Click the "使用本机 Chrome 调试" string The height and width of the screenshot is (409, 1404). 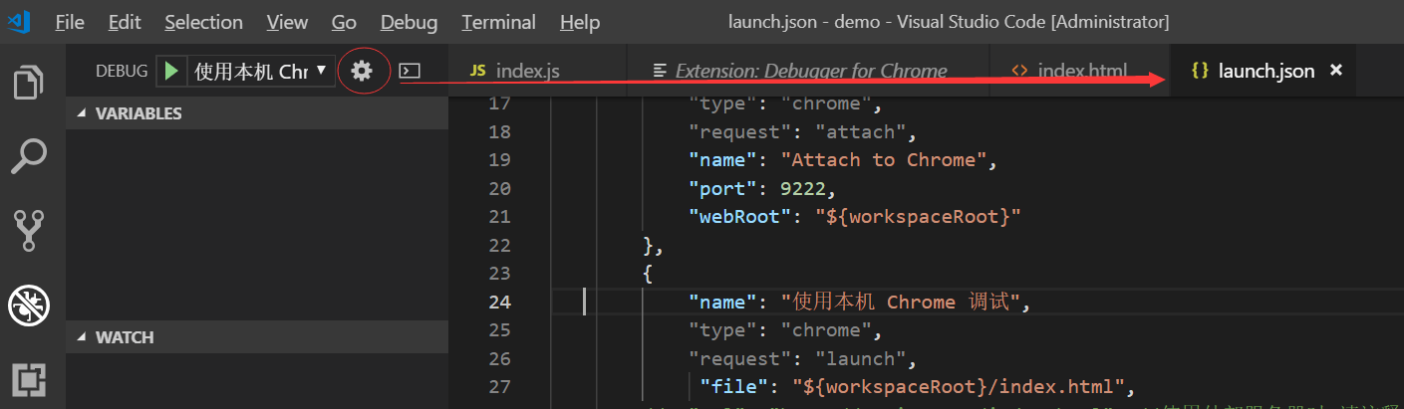(x=900, y=302)
